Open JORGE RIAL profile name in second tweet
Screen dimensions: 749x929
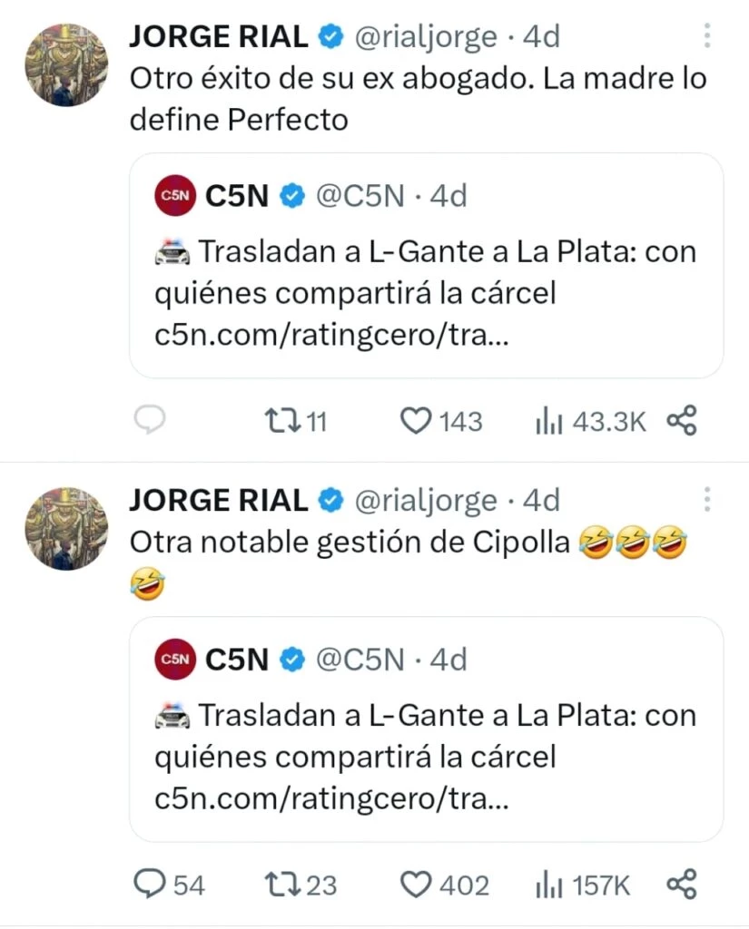(x=219, y=500)
